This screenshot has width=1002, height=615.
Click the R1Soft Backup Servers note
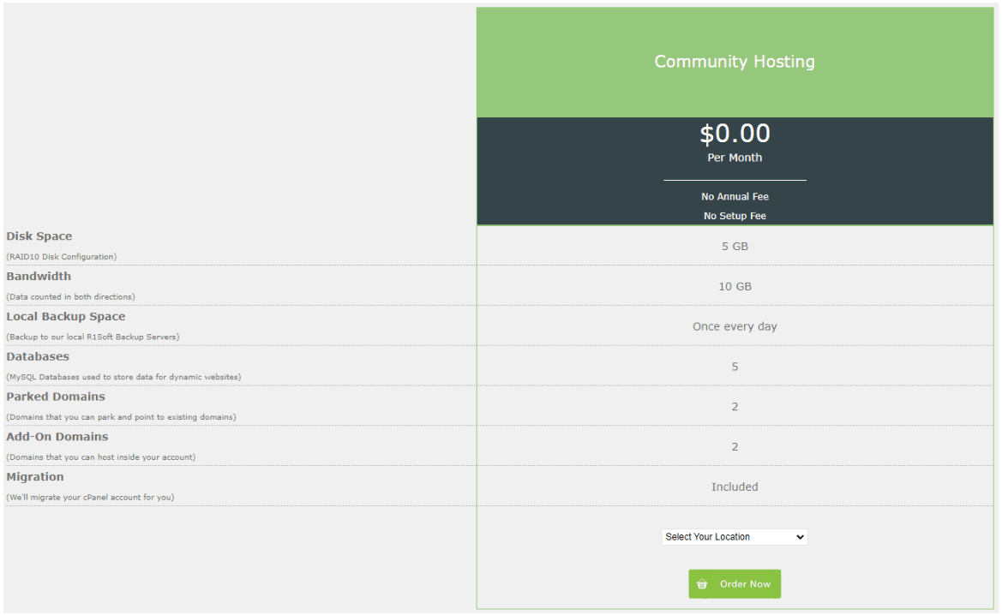[93, 337]
